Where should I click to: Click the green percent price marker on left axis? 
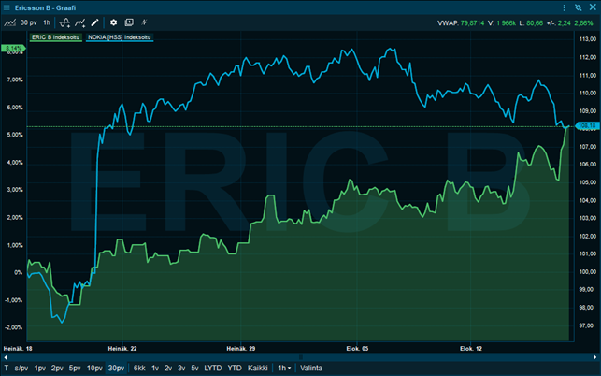click(13, 48)
